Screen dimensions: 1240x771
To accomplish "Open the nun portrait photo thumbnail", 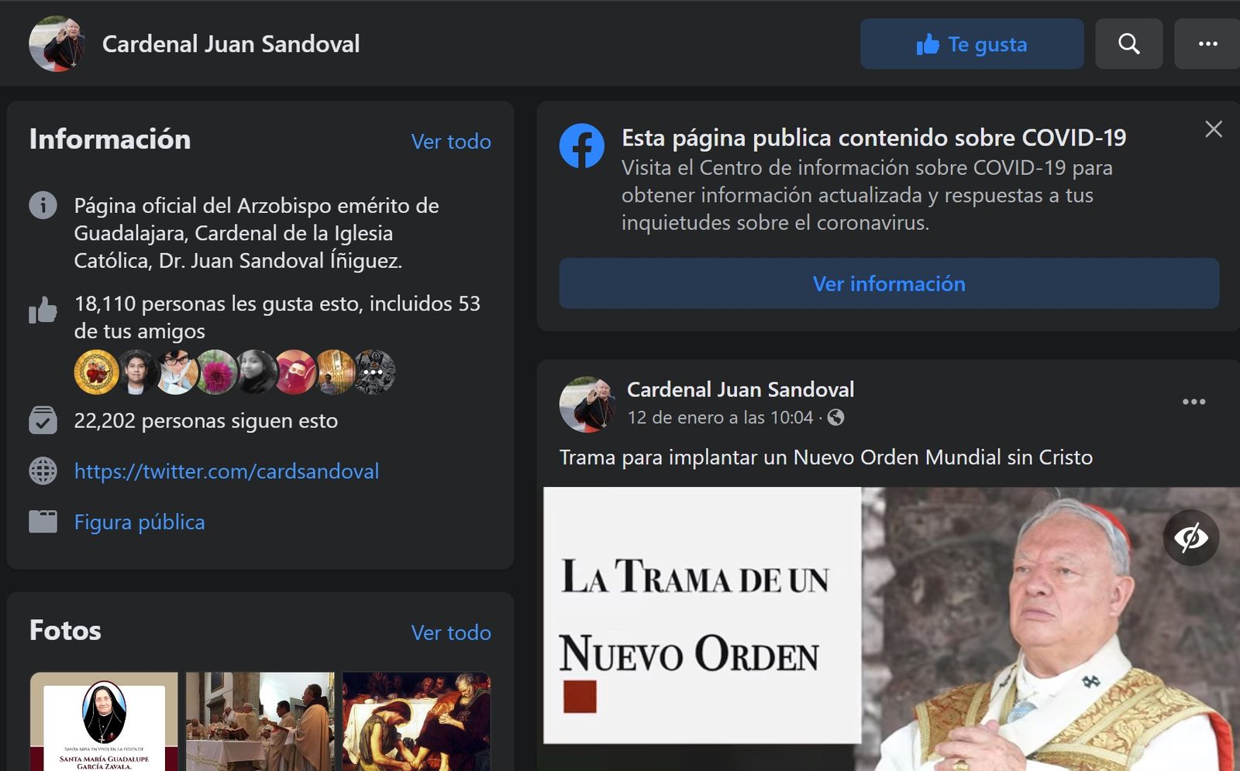I will click(x=104, y=721).
